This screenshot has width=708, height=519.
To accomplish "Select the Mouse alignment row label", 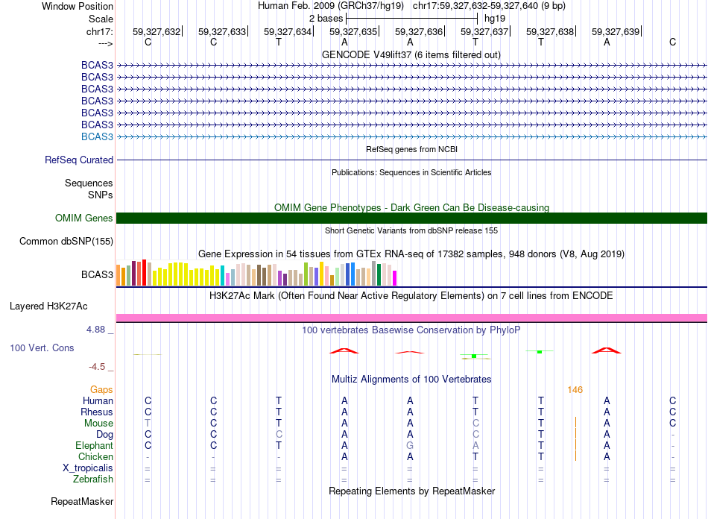I will coord(98,424).
